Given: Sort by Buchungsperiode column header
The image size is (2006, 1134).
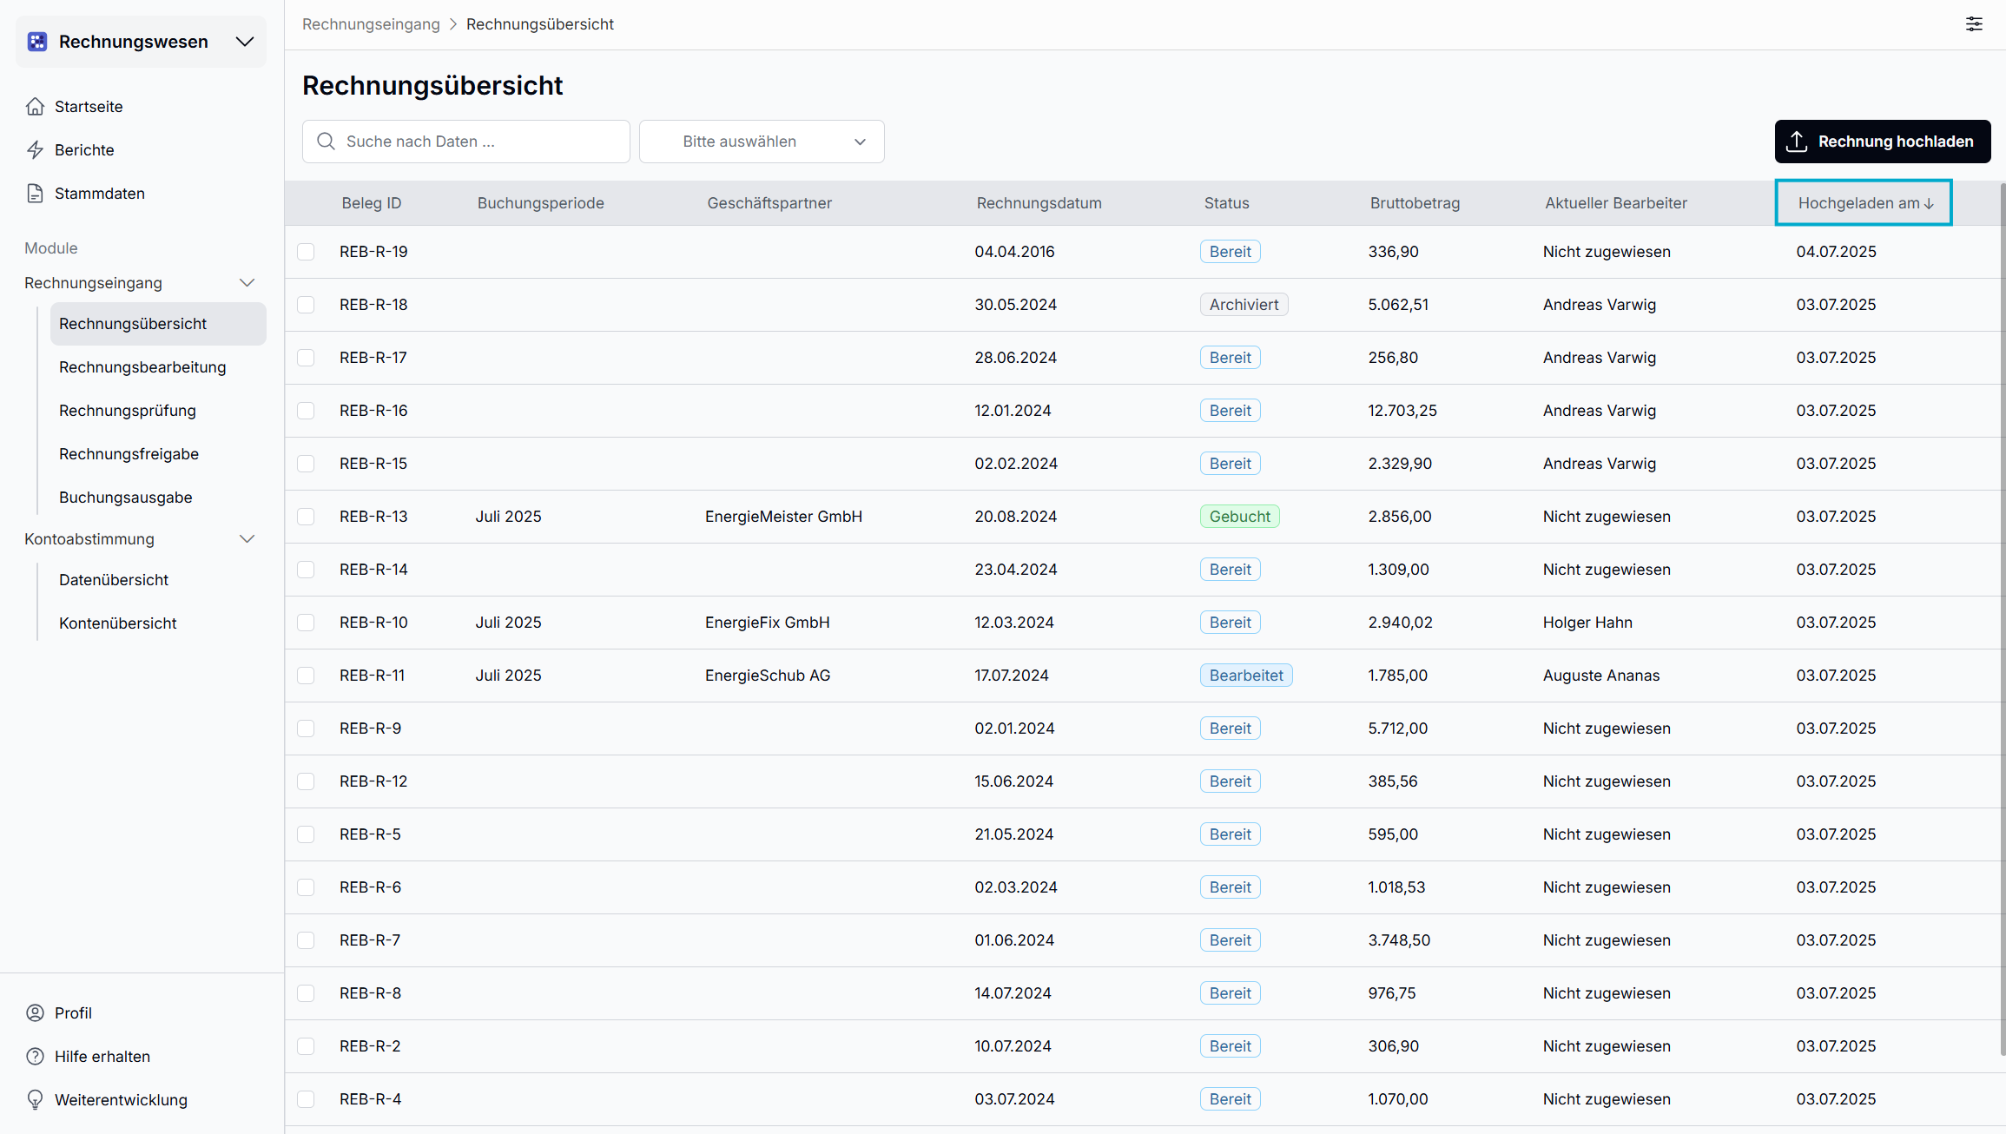Looking at the screenshot, I should [541, 203].
